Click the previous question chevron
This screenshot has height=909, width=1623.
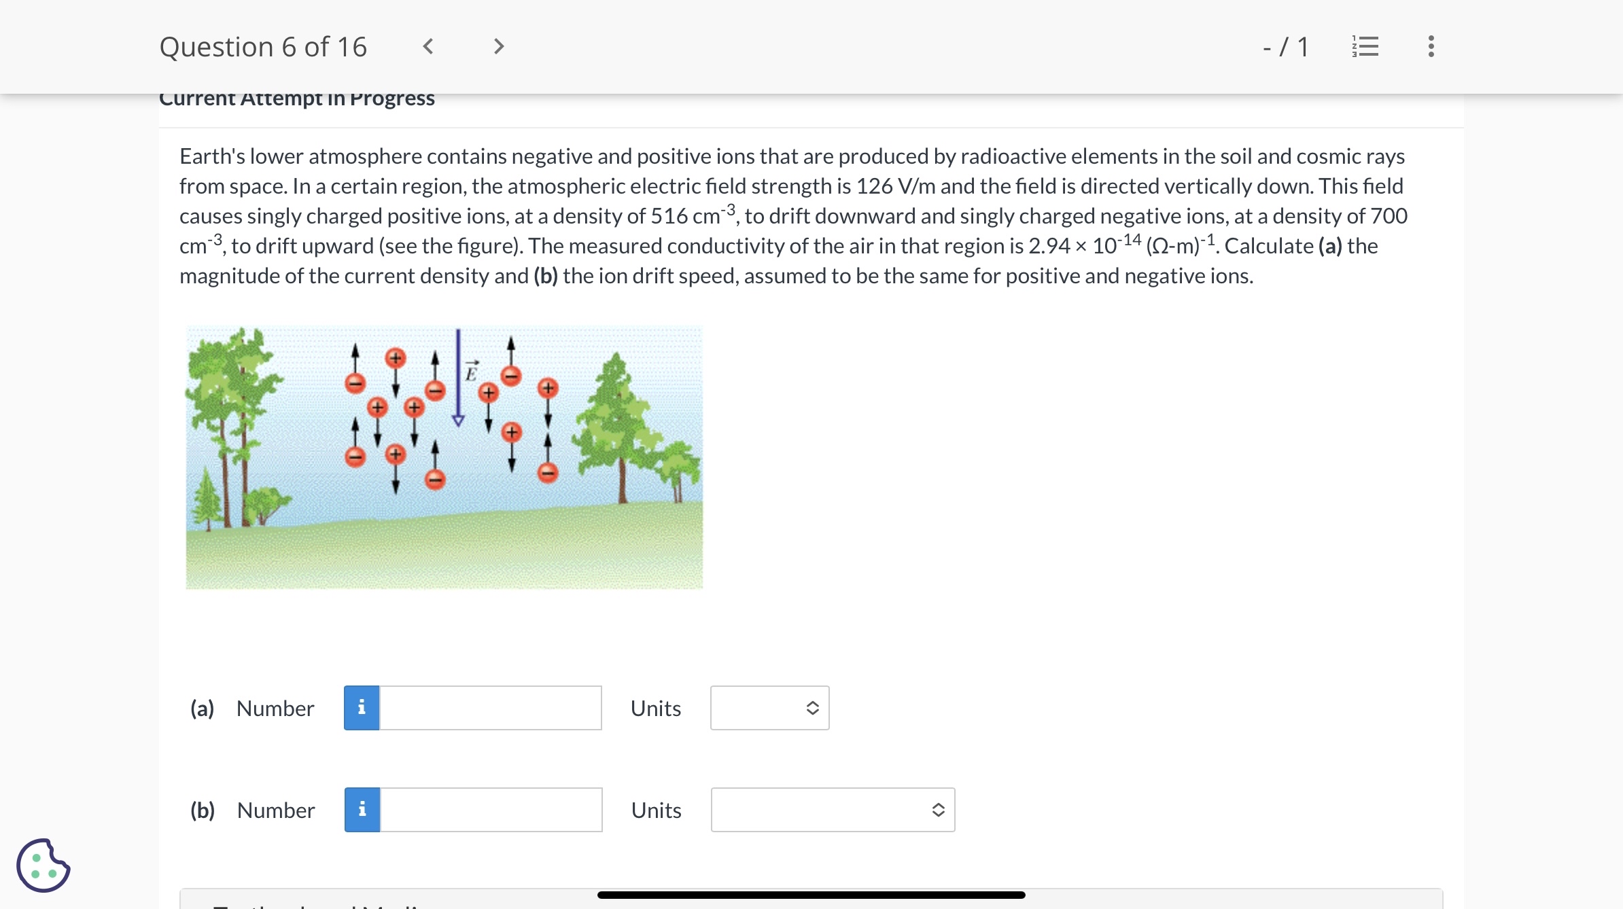[427, 46]
